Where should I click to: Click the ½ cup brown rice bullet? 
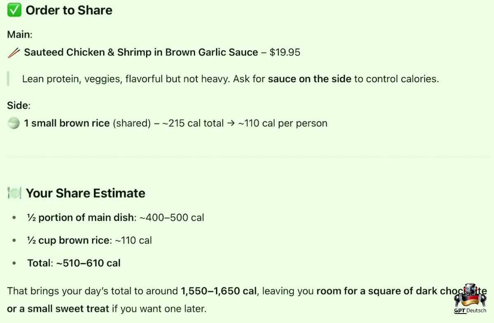[89, 240]
